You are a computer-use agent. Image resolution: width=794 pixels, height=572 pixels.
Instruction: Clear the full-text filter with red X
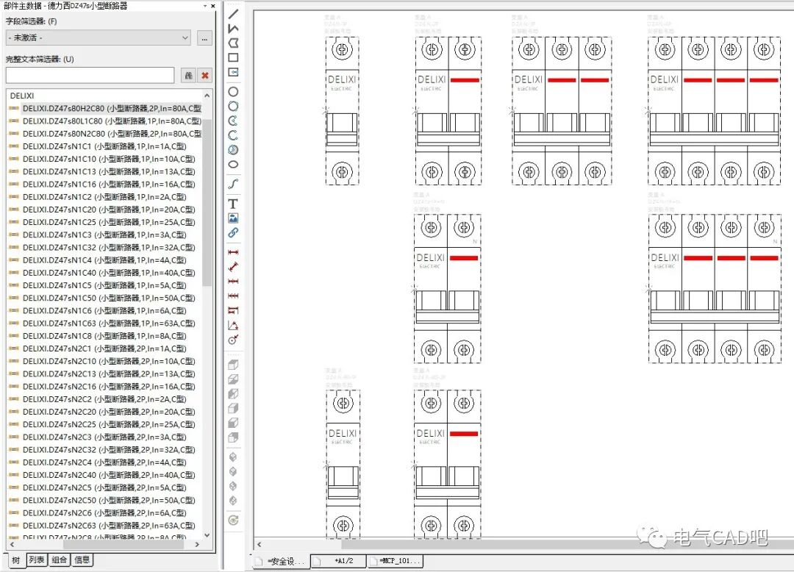(x=205, y=76)
